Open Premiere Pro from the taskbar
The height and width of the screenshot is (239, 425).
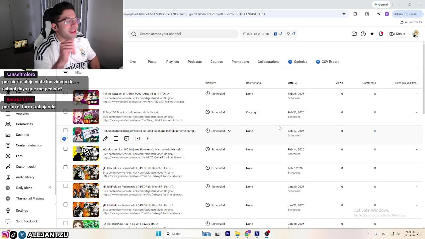227,234
